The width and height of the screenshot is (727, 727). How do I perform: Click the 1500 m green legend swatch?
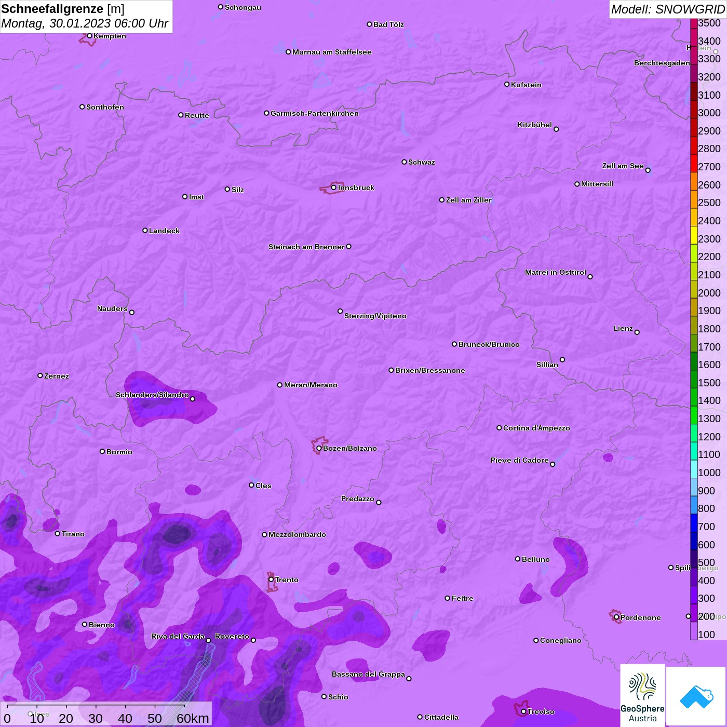tap(694, 379)
